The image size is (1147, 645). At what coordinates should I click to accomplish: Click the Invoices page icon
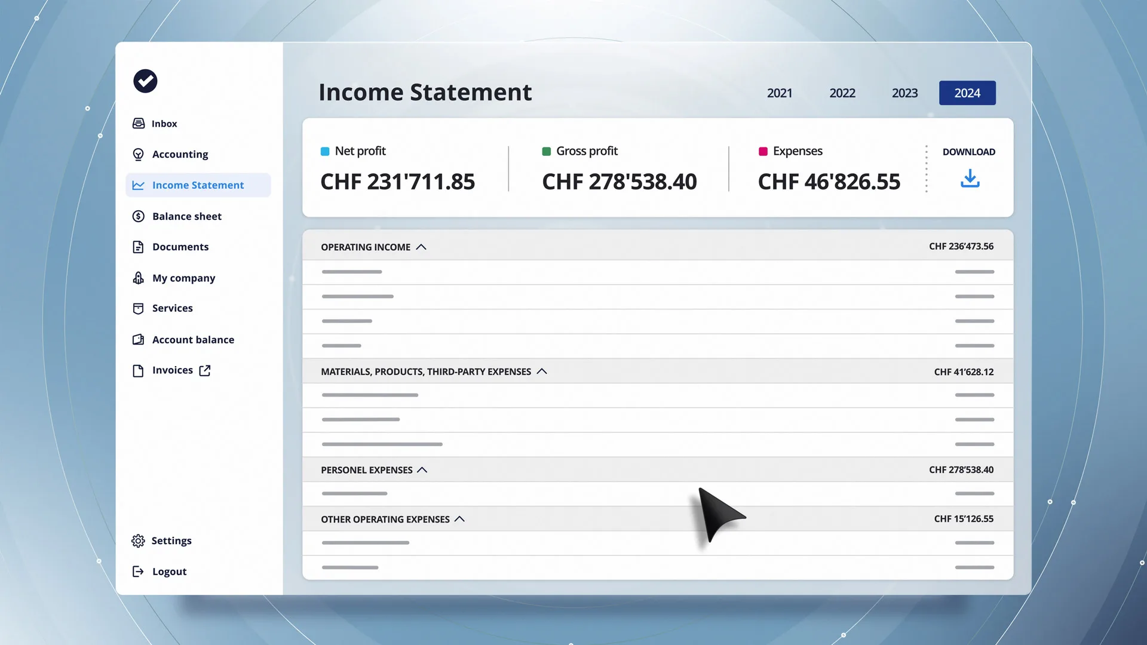pos(139,371)
